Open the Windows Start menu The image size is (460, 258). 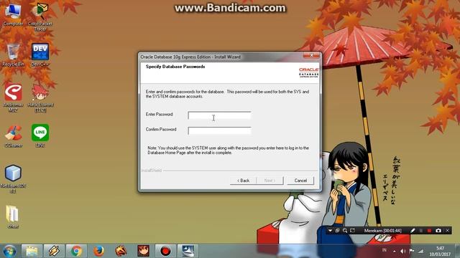(x=9, y=251)
